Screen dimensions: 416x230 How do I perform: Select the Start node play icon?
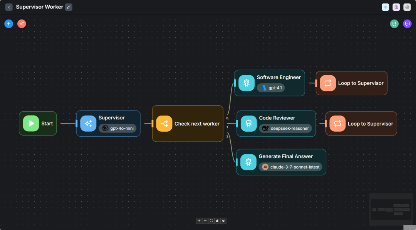(31, 124)
